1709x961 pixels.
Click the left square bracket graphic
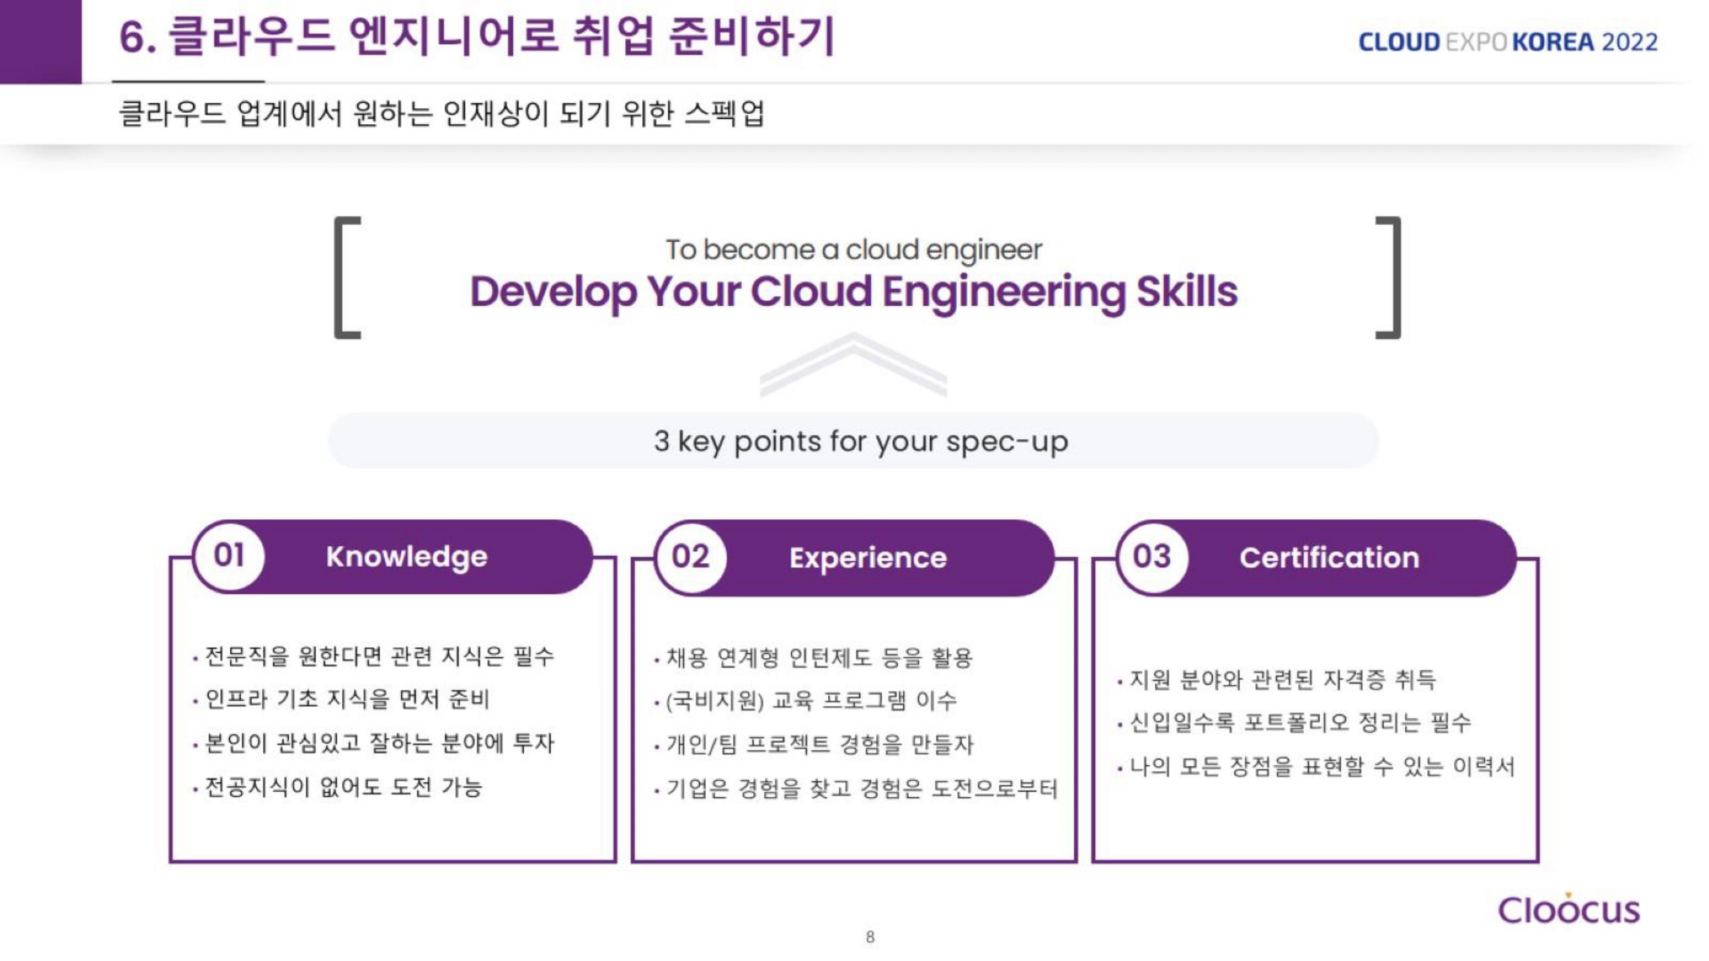348,277
